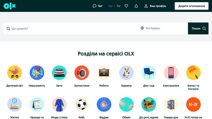Click the Електроніка label
This screenshot has height=119, width=212.
pos(171,86)
